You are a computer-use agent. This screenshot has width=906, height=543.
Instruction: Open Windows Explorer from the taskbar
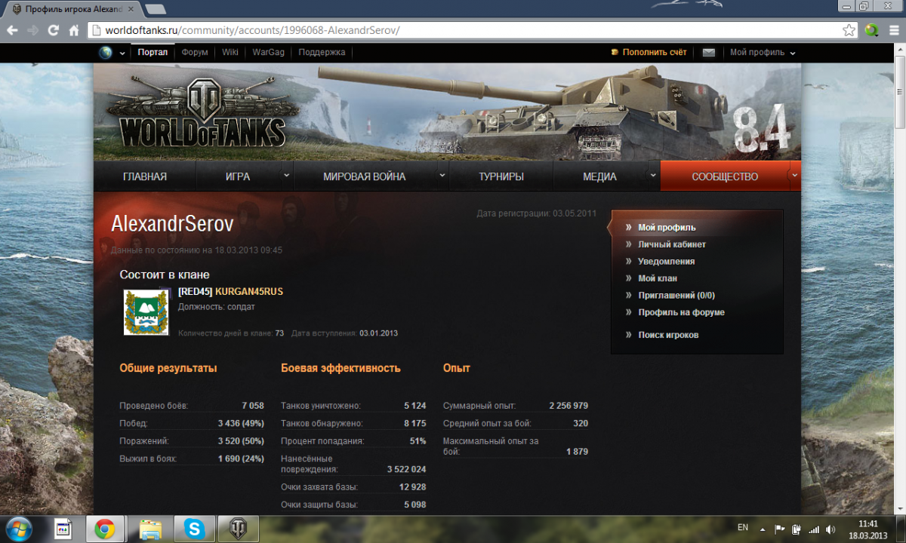click(150, 529)
